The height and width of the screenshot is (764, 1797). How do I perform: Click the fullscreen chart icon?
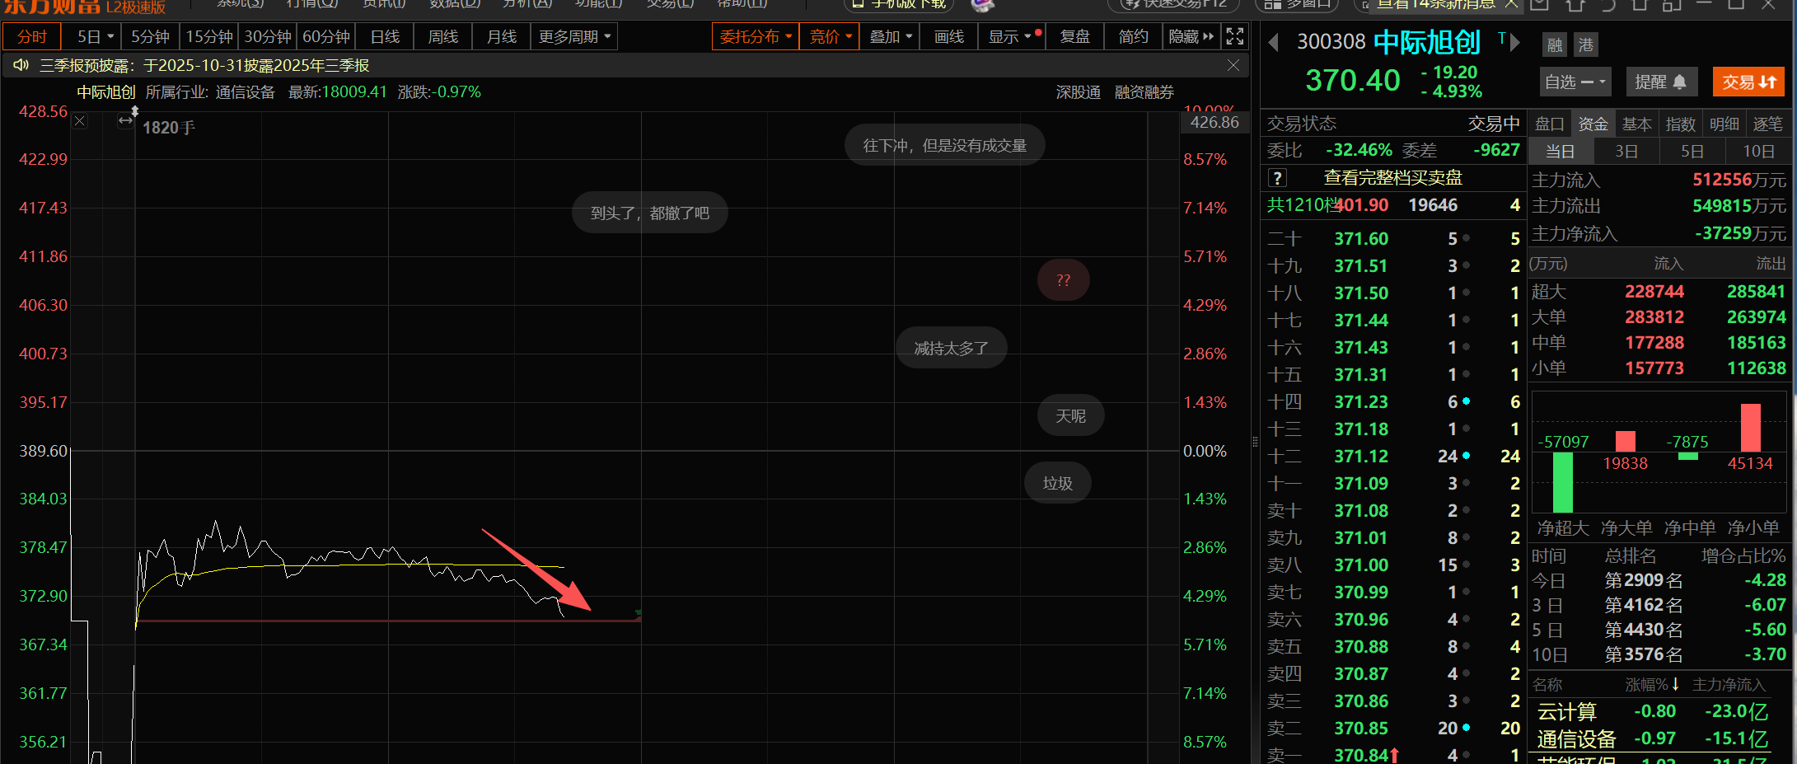coord(1234,36)
